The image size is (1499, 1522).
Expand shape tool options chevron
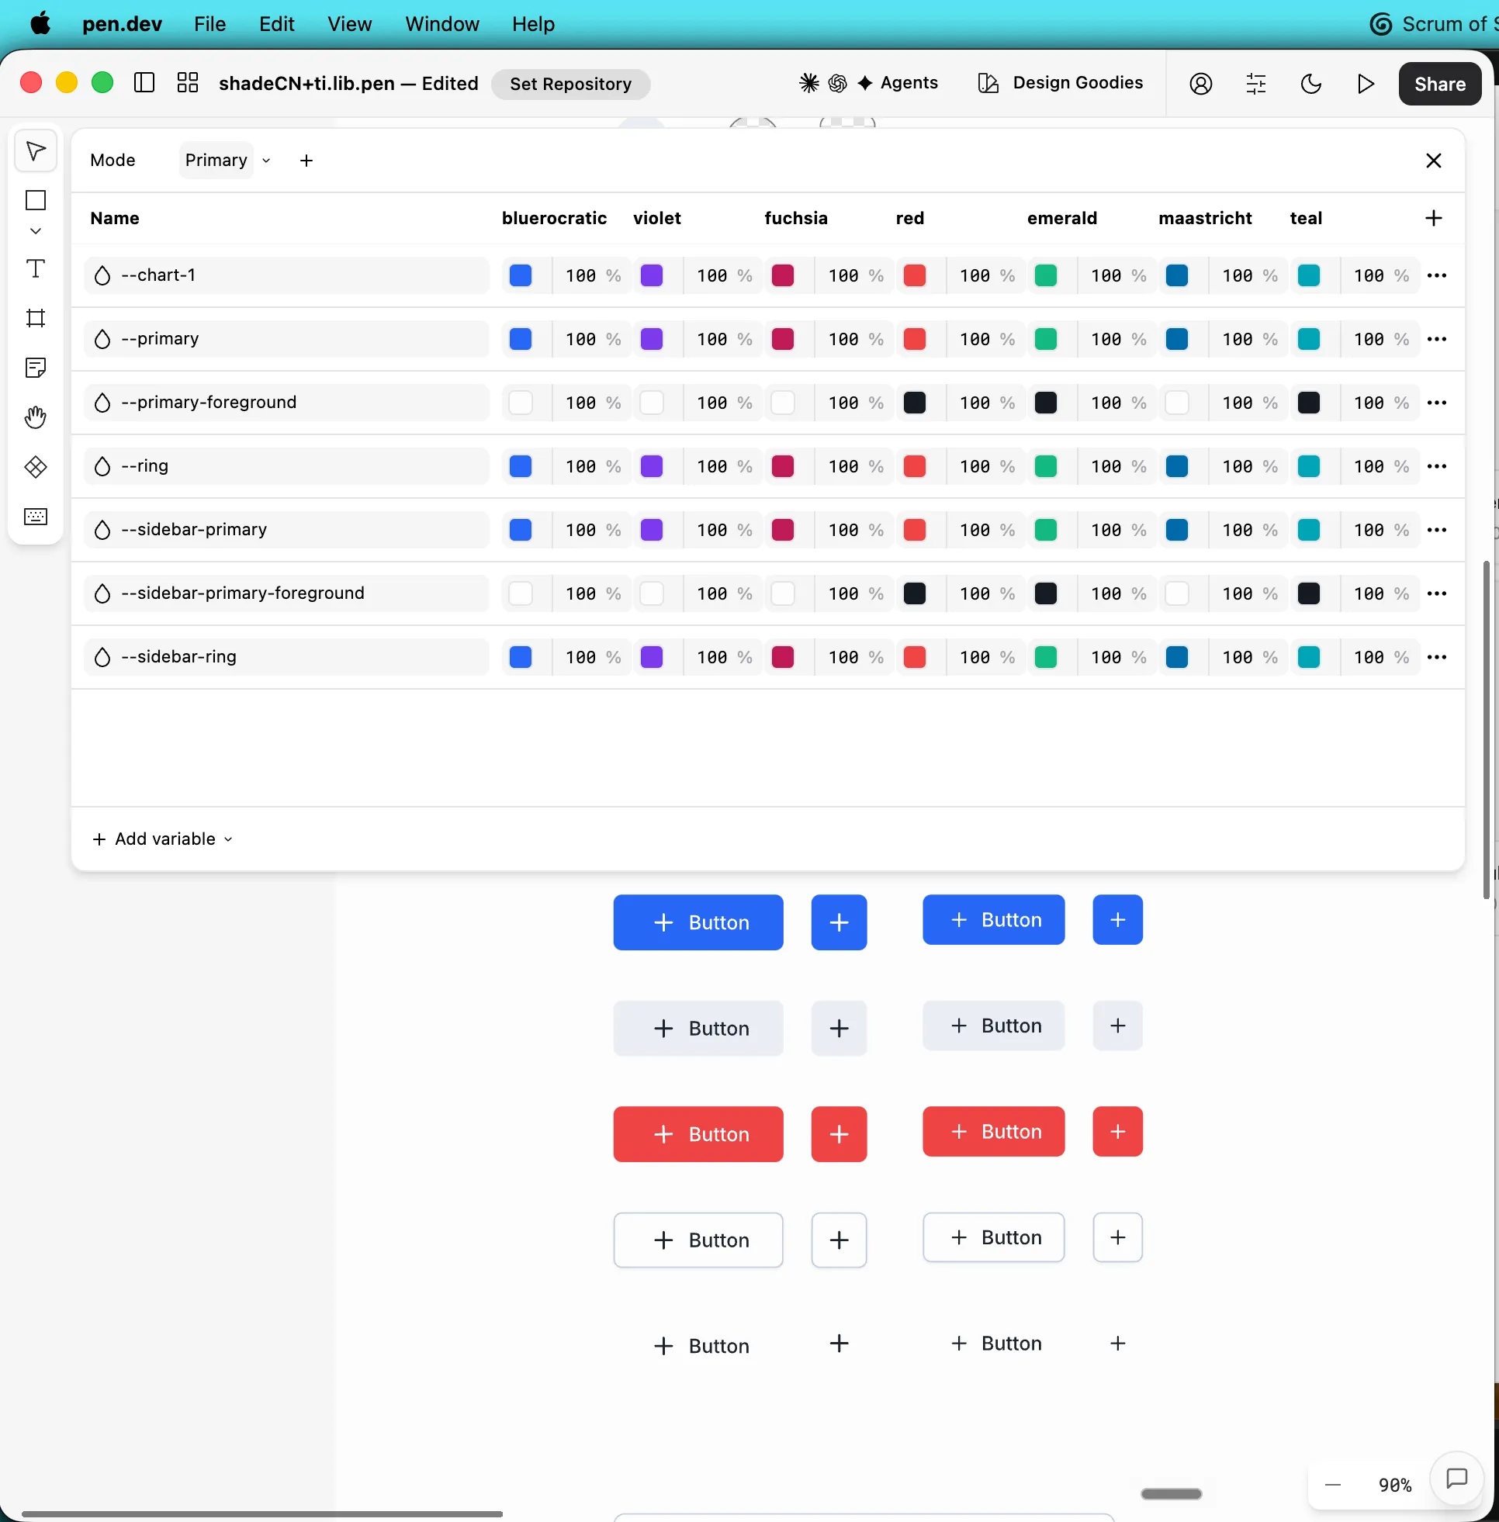36,230
